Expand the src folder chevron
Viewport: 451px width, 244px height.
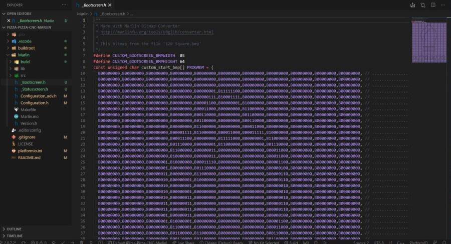[11, 75]
